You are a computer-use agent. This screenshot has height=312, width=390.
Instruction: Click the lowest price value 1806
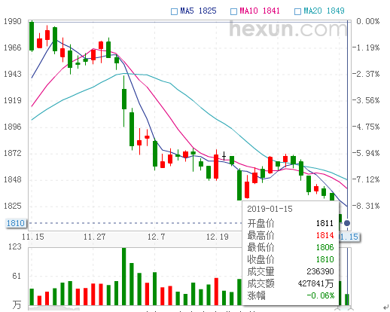tap(324, 247)
